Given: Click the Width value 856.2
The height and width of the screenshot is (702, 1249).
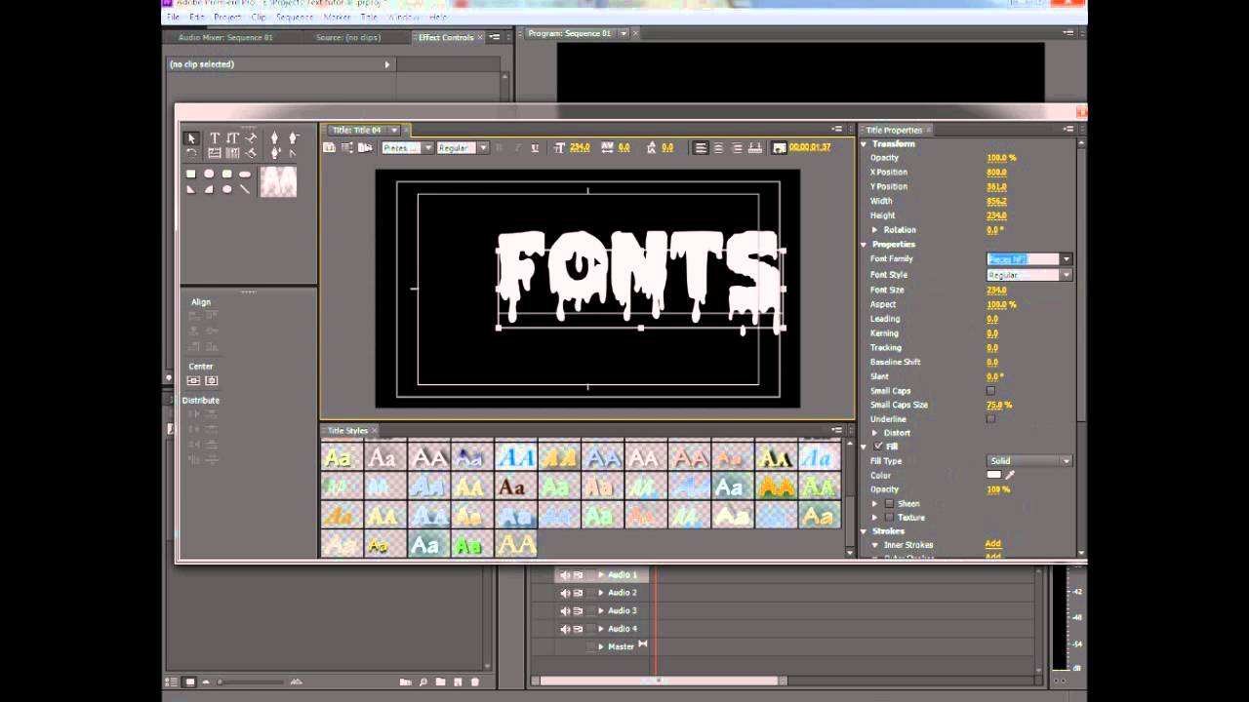Looking at the screenshot, I should click(996, 201).
